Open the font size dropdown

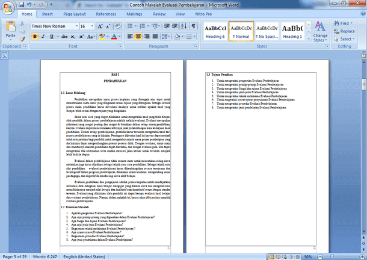tap(92, 26)
